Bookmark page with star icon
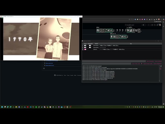 click(x=133, y=19)
